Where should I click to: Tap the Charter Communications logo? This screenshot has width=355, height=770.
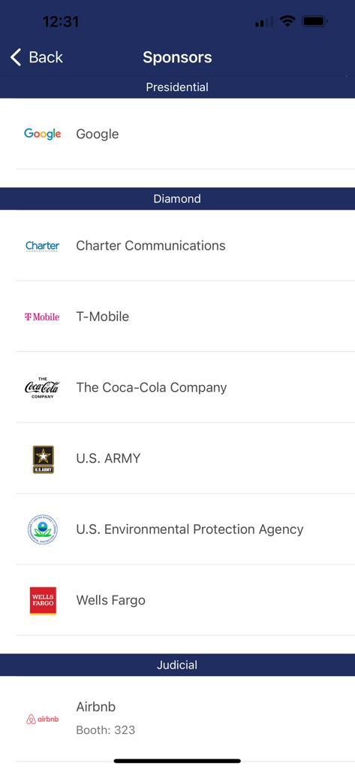pos(43,246)
